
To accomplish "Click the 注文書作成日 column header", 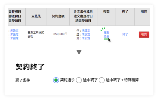I will click(83, 12).
